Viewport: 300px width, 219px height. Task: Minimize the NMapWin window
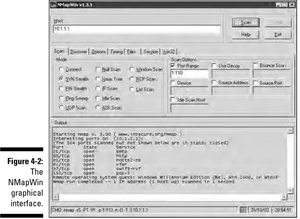(278, 5)
